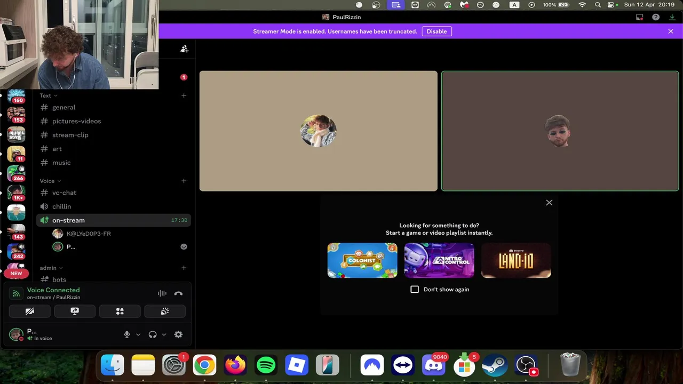Open the Wi-Fi menu in menu bar
The width and height of the screenshot is (683, 384).
click(x=582, y=5)
